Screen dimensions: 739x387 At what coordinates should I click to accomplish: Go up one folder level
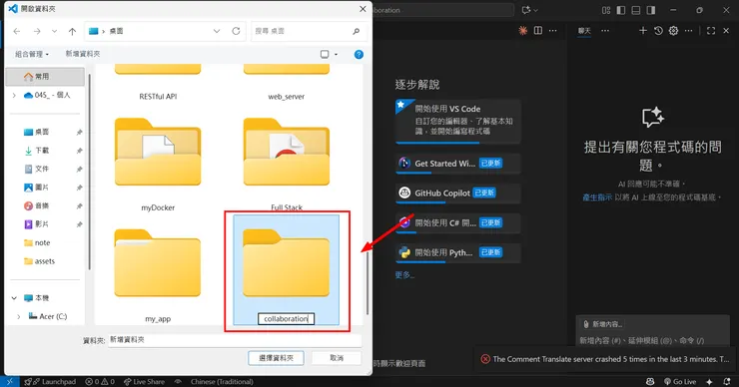tap(72, 31)
